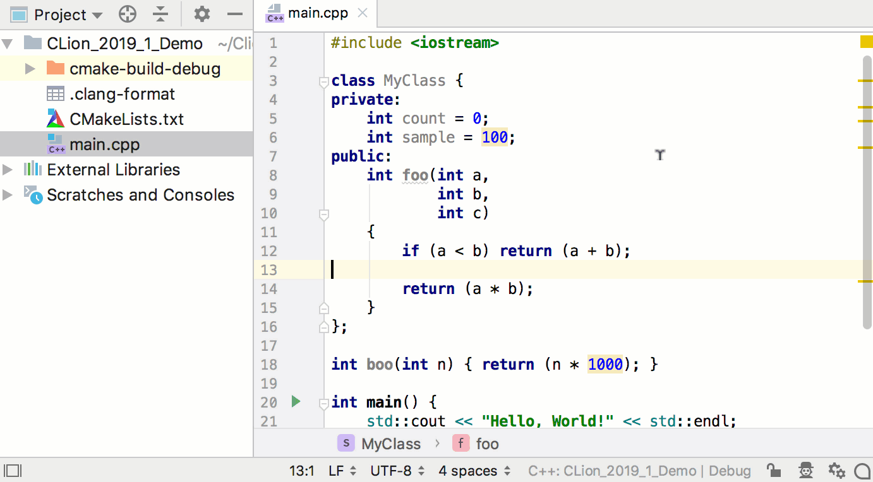Click the locate current file crosshair icon
The width and height of the screenshot is (873, 482).
pos(128,15)
